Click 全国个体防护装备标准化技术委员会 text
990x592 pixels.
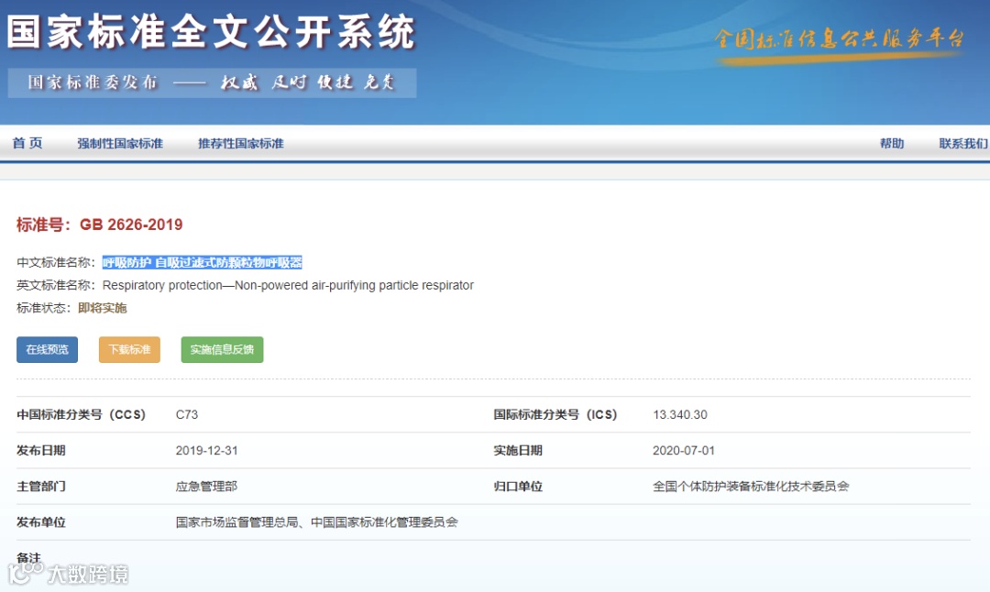[x=751, y=487]
